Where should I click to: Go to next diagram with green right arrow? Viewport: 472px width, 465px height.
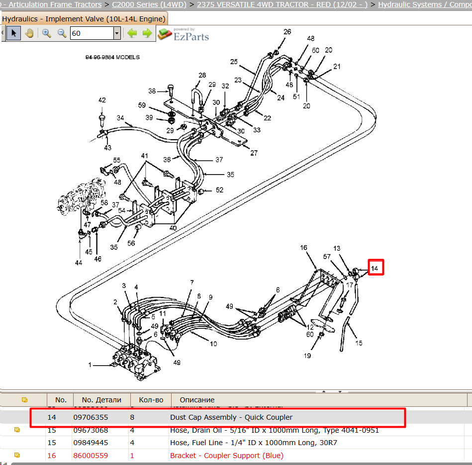coord(147,33)
